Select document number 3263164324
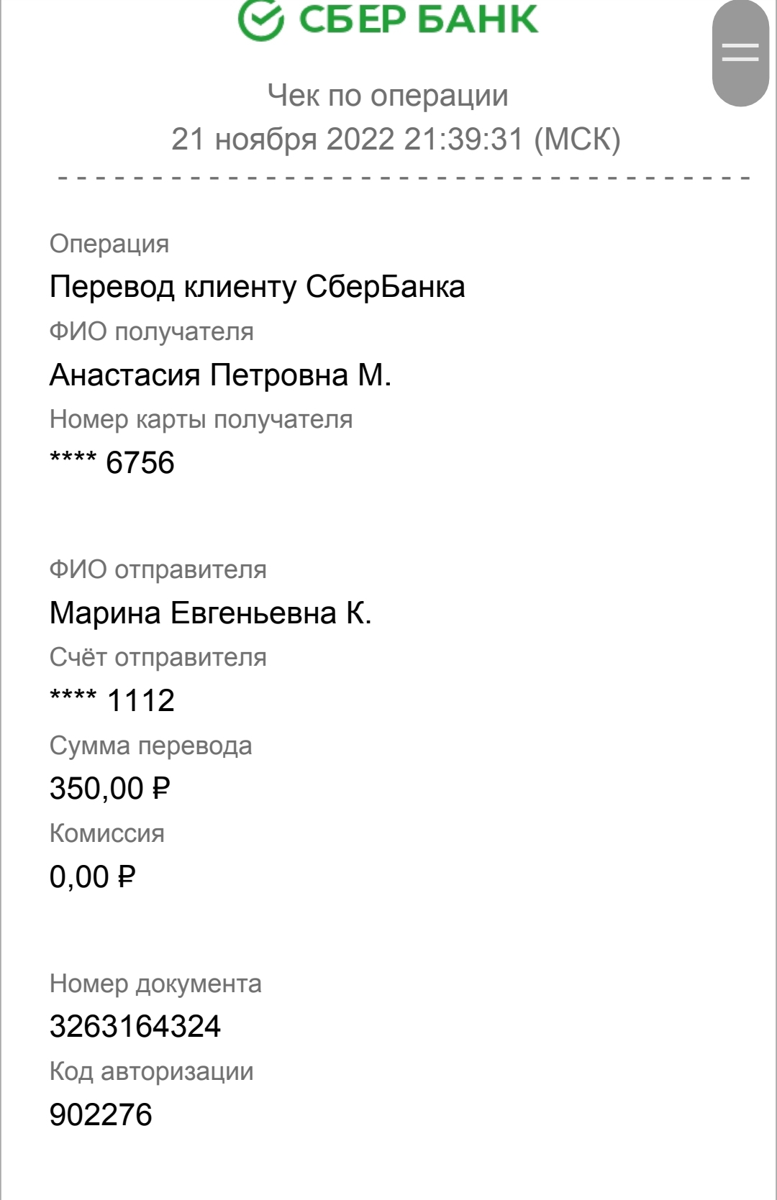The width and height of the screenshot is (777, 1200). pos(135,1026)
